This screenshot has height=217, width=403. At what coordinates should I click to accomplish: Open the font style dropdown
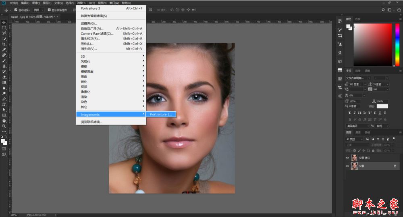pos(381,78)
